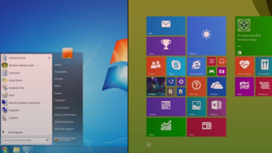The image size is (272, 153).
Task: Open Sticky Notes
Action: pos(26,80)
